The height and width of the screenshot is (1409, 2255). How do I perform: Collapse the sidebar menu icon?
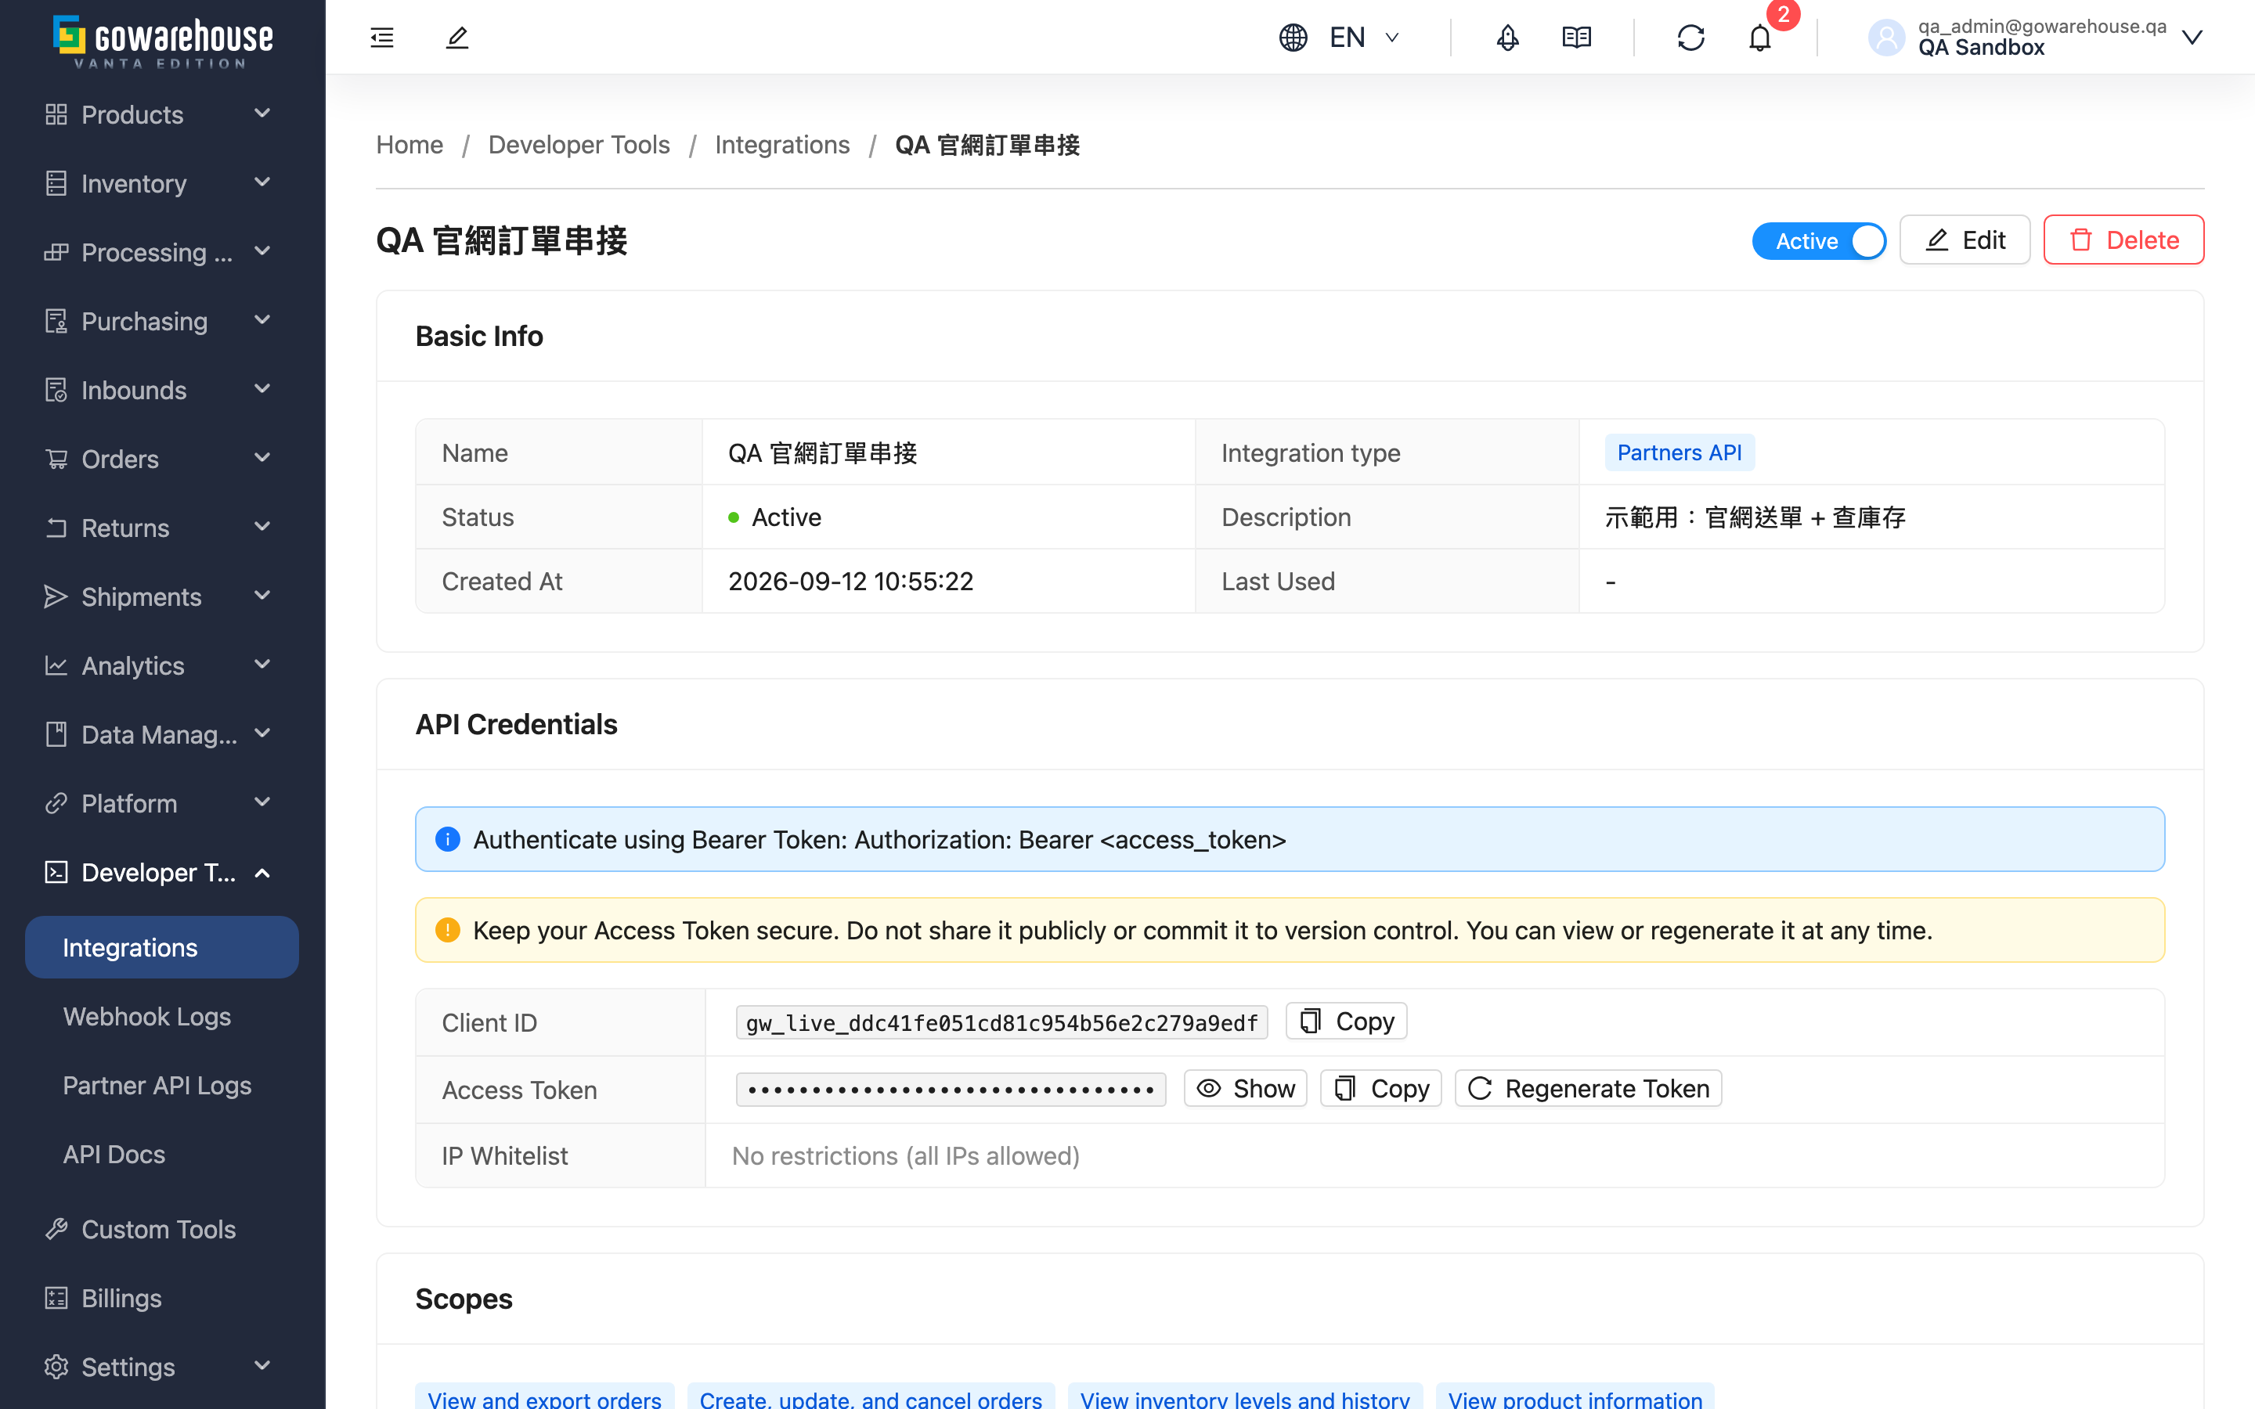(x=382, y=38)
